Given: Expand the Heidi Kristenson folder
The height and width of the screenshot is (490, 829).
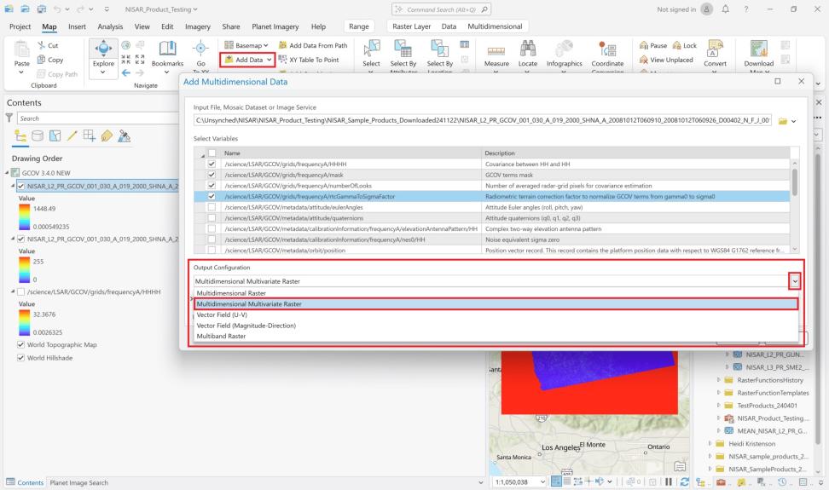Looking at the screenshot, I should (710, 443).
